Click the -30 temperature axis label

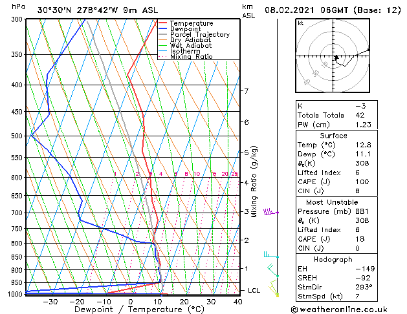[x=50, y=302]
